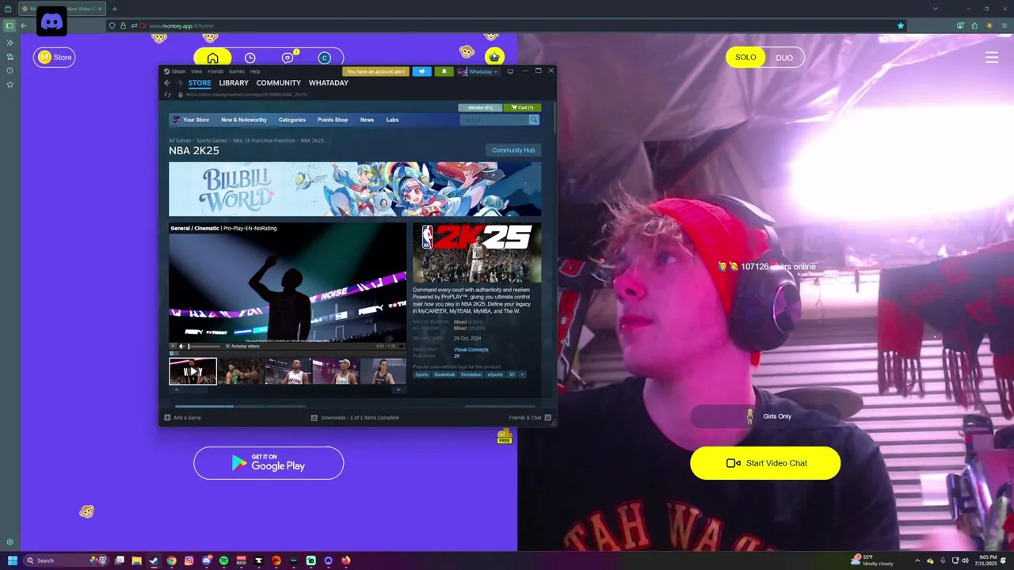Expand the Whataday account dropdown
Screen dimensions: 1014x570
(478, 71)
